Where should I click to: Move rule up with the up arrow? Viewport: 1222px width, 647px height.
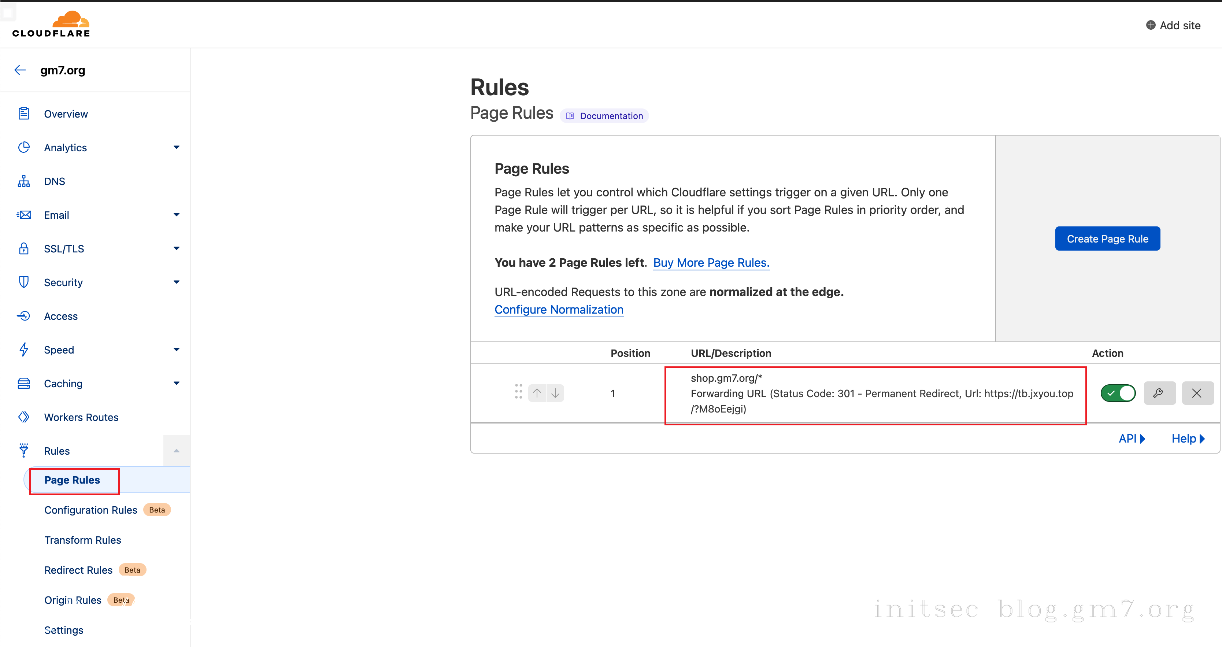coord(537,393)
